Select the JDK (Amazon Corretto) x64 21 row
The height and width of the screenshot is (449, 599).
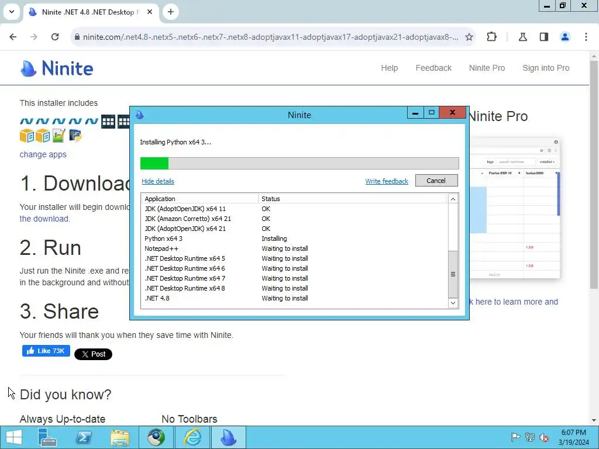[294, 219]
